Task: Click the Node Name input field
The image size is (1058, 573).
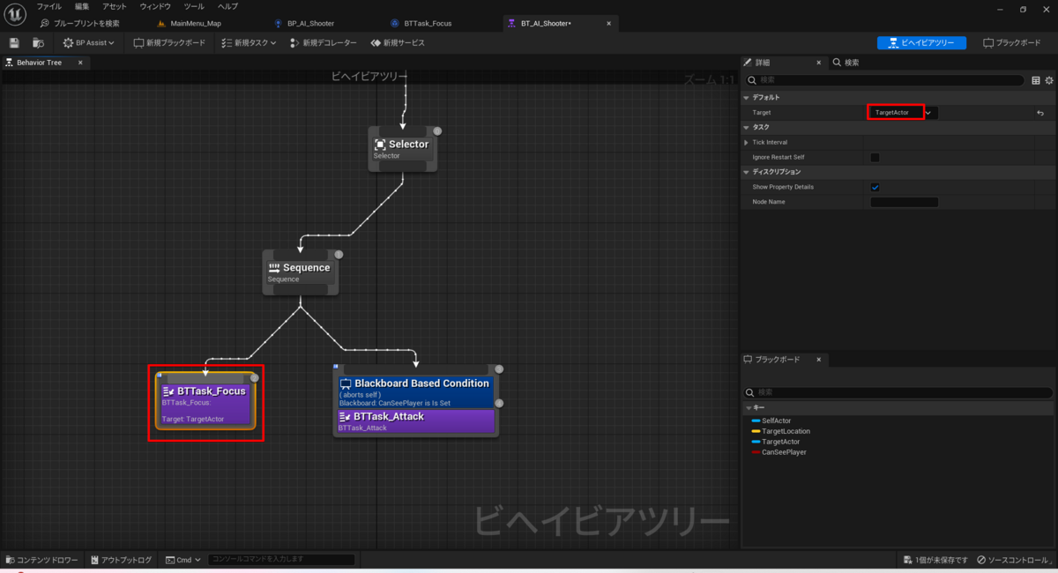Action: 904,201
